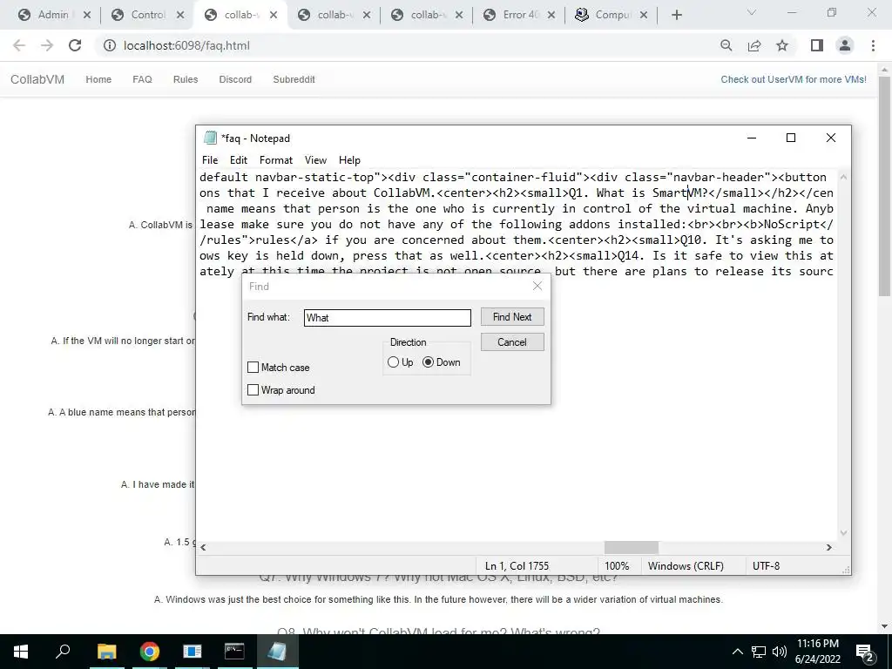Viewport: 892px width, 669px height.
Task: Click Notepad's scroll-up arrow
Action: (x=843, y=177)
